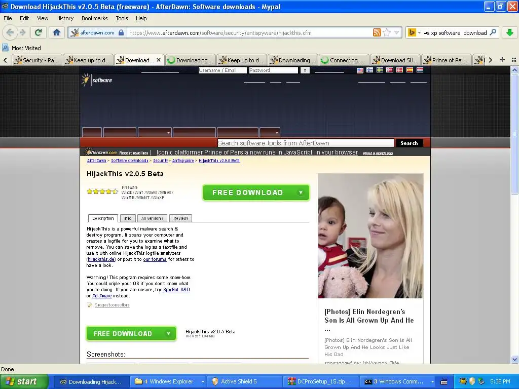Open the File menu

tap(8, 18)
